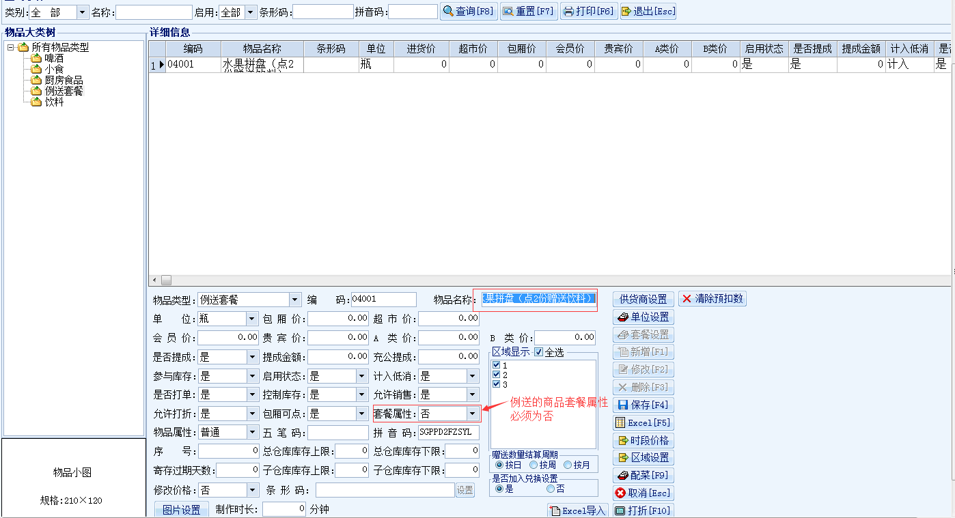Open the 单位 dropdown

tap(252, 319)
